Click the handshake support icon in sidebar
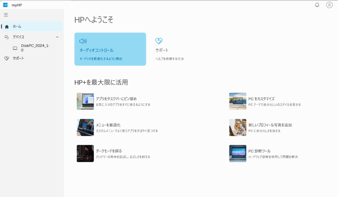Image resolution: width=338 pixels, height=197 pixels. 7,58
